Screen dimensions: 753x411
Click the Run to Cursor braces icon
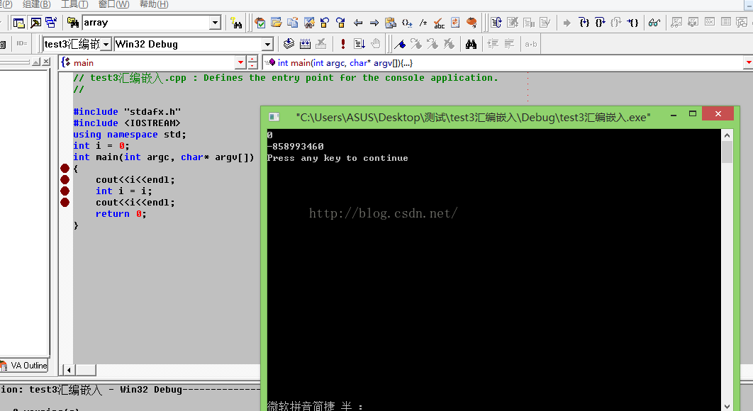(x=633, y=23)
